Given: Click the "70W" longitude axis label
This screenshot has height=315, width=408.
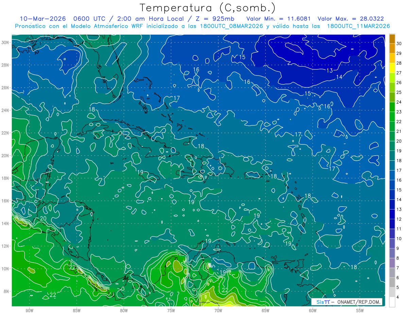Looking at the screenshot, I should coord(218,311).
